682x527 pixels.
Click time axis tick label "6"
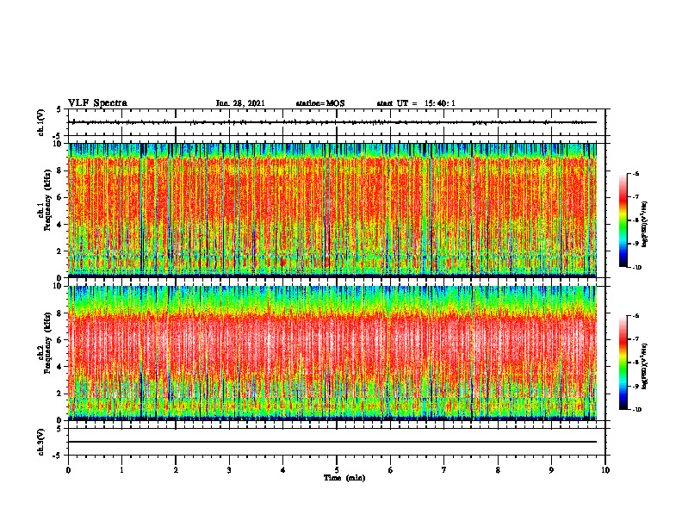[x=391, y=470]
